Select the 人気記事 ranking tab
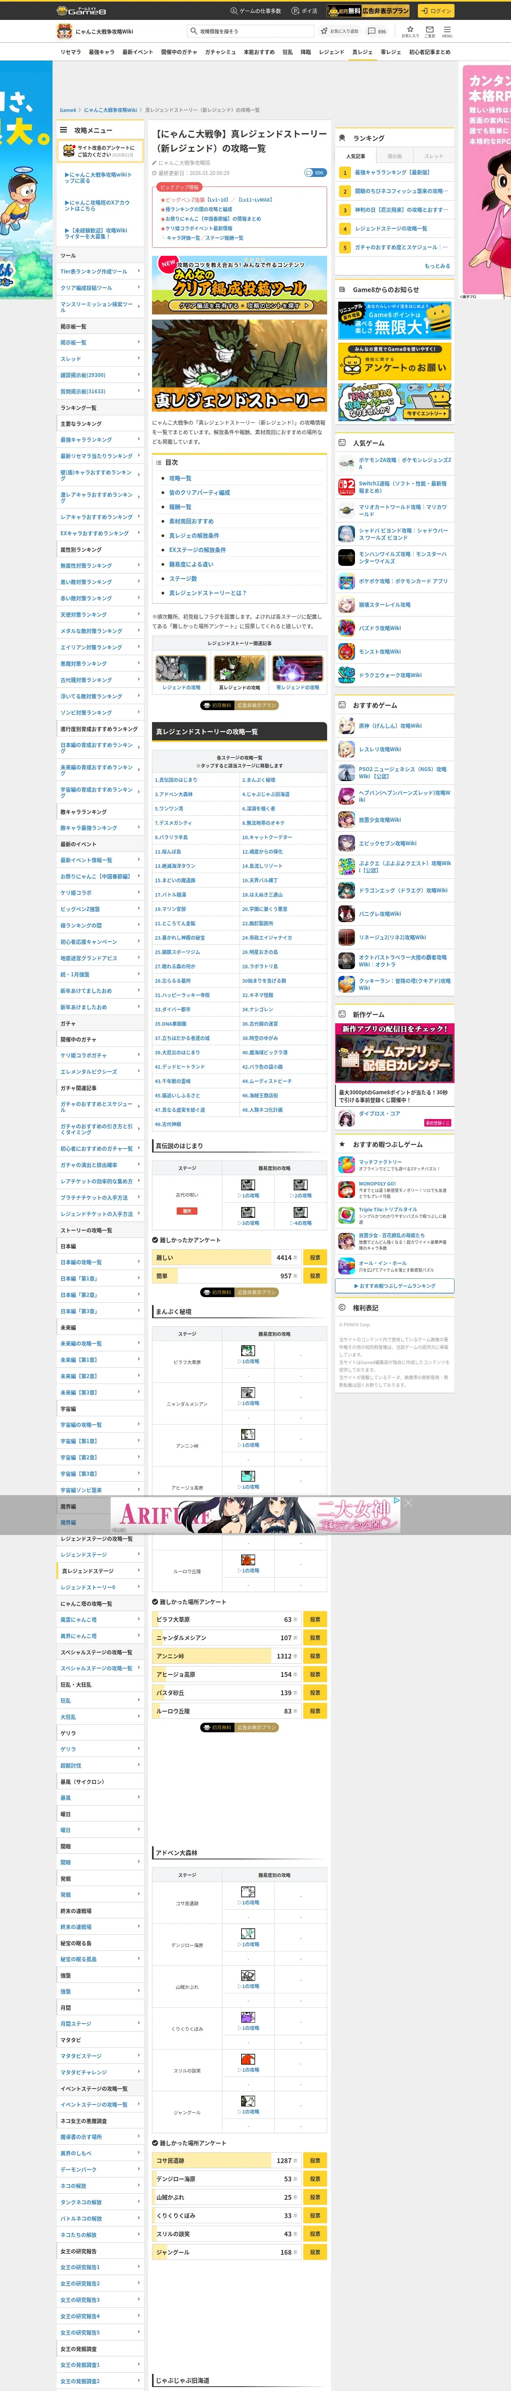The image size is (511, 2391). [356, 156]
